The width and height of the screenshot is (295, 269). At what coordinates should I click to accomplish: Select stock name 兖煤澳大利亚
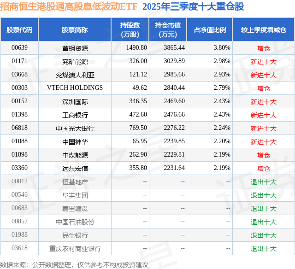click(75, 75)
